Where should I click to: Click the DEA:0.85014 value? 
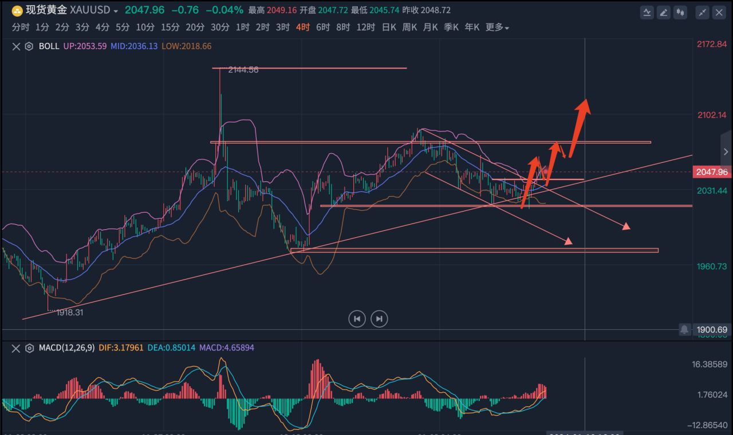[171, 348]
